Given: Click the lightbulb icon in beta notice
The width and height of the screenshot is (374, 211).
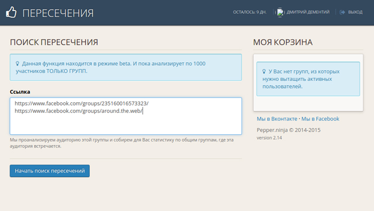Looking at the screenshot, I should point(18,63).
